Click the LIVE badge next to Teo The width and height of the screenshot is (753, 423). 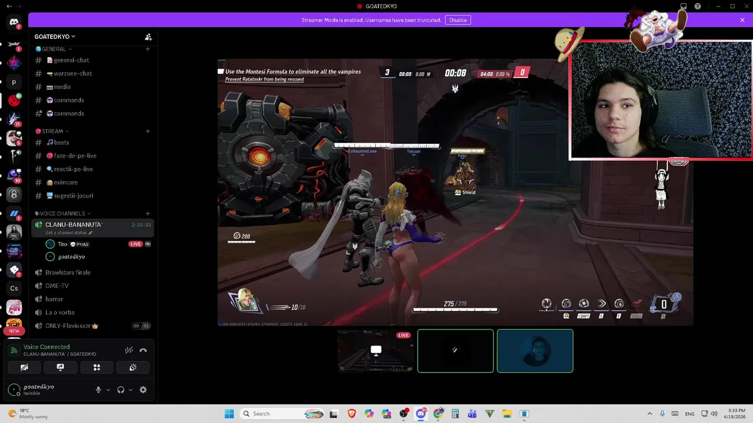tap(135, 244)
